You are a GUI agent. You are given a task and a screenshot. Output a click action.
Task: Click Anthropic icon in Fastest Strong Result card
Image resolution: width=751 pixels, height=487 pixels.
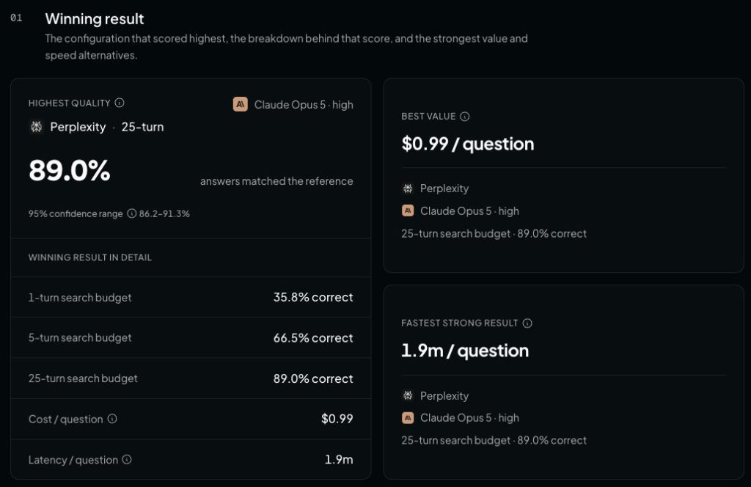(408, 418)
